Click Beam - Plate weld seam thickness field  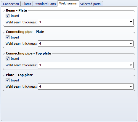point(86,22)
